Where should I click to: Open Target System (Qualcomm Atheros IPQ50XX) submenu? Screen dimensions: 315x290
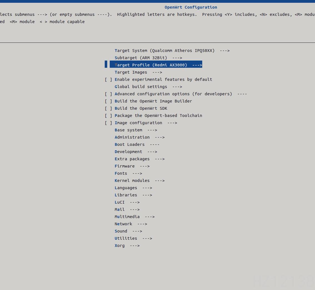[x=172, y=51]
